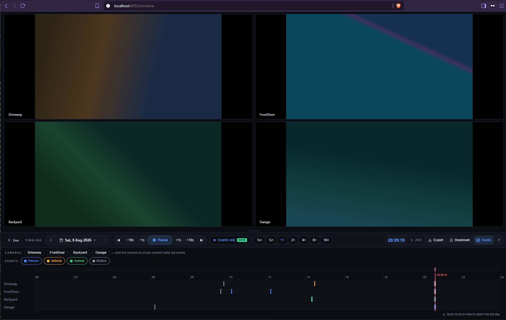Click the gray motion mark on Driveway row

click(x=224, y=284)
